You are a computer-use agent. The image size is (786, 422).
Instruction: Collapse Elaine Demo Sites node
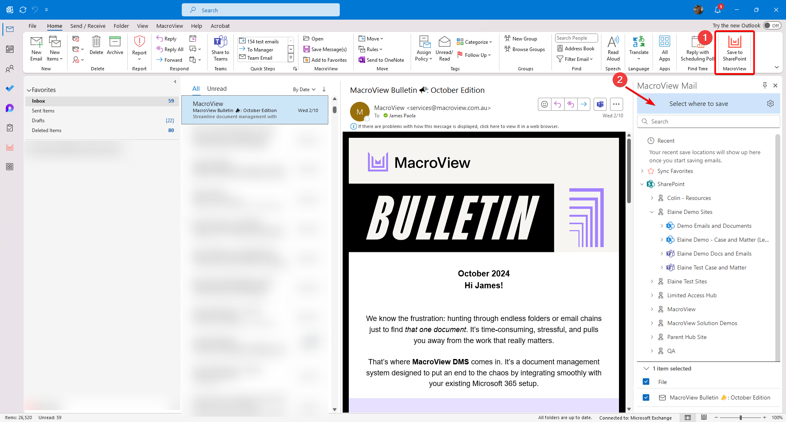(x=652, y=212)
